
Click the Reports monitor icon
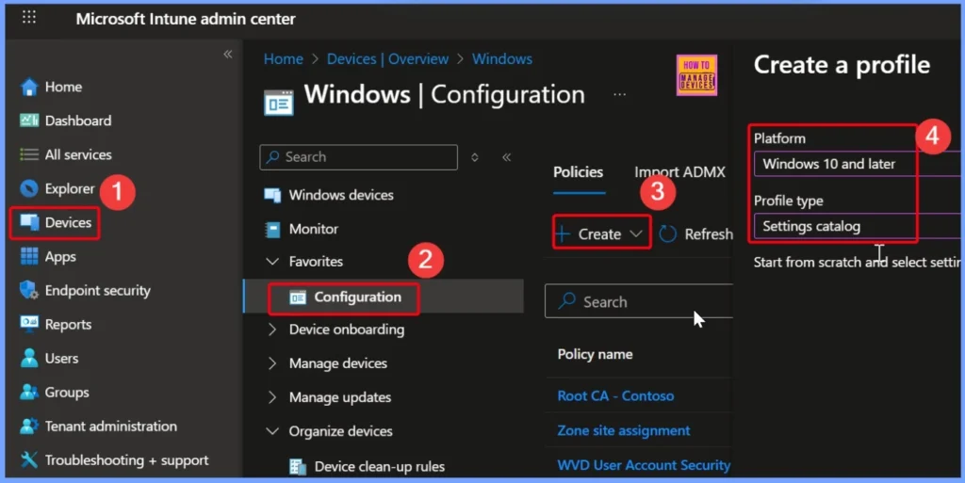tap(29, 324)
